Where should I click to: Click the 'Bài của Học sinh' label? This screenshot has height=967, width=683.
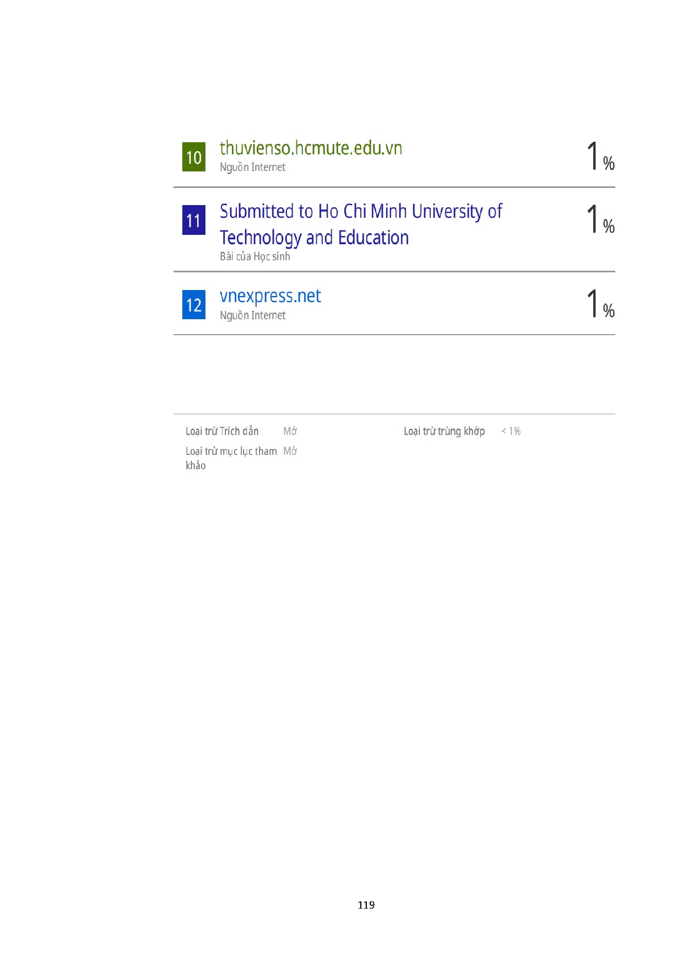[255, 256]
